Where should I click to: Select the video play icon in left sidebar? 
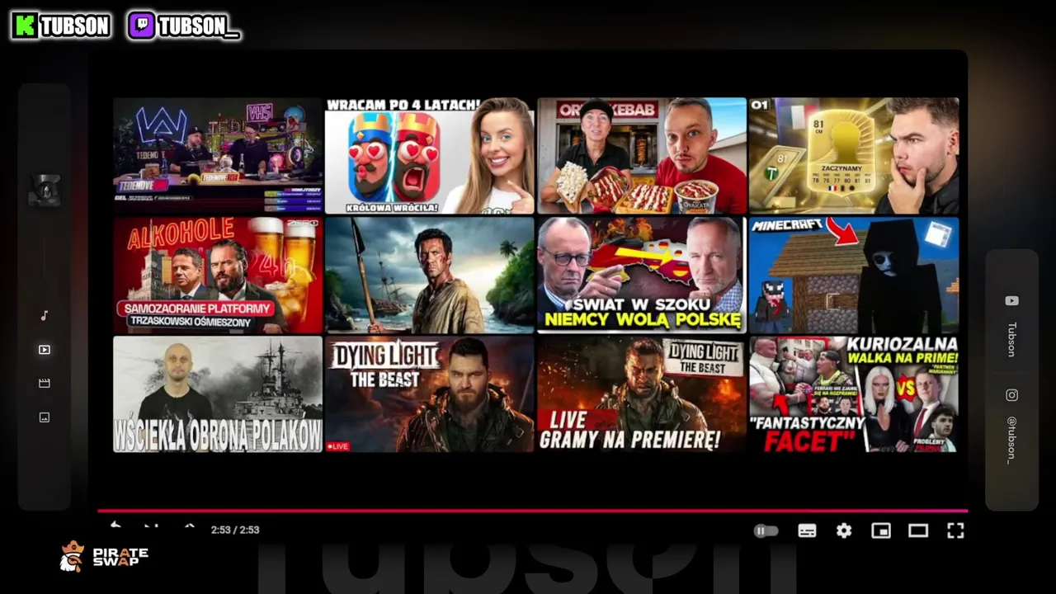click(45, 350)
